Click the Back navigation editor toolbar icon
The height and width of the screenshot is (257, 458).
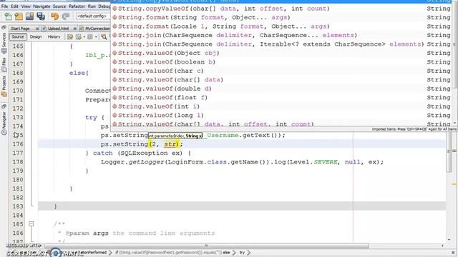coord(78,37)
